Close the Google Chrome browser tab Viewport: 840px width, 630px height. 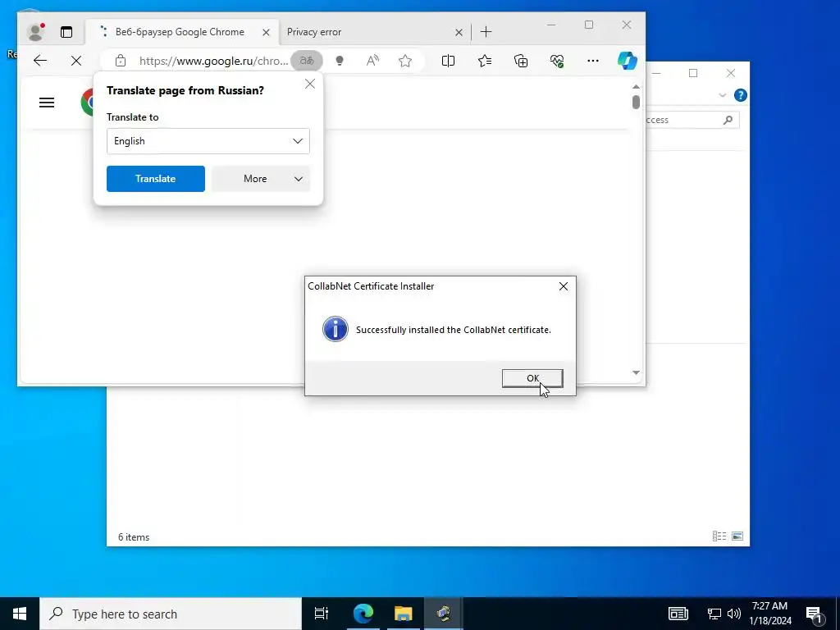tap(266, 32)
